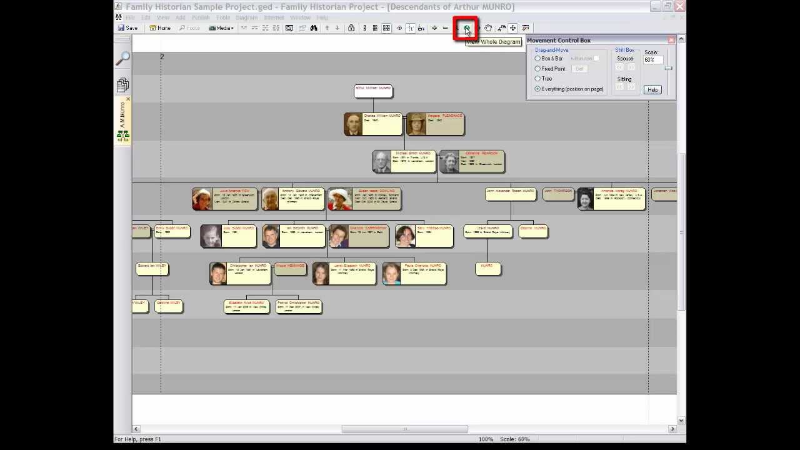
Task: Click the nine-square grid toolbar icon
Action: [386, 28]
